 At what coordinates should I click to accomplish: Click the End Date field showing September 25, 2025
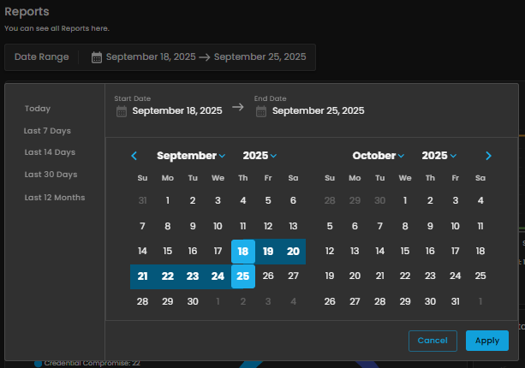click(x=318, y=110)
